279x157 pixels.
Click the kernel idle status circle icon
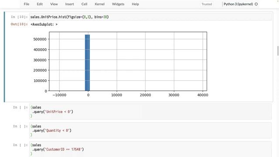[256, 4]
